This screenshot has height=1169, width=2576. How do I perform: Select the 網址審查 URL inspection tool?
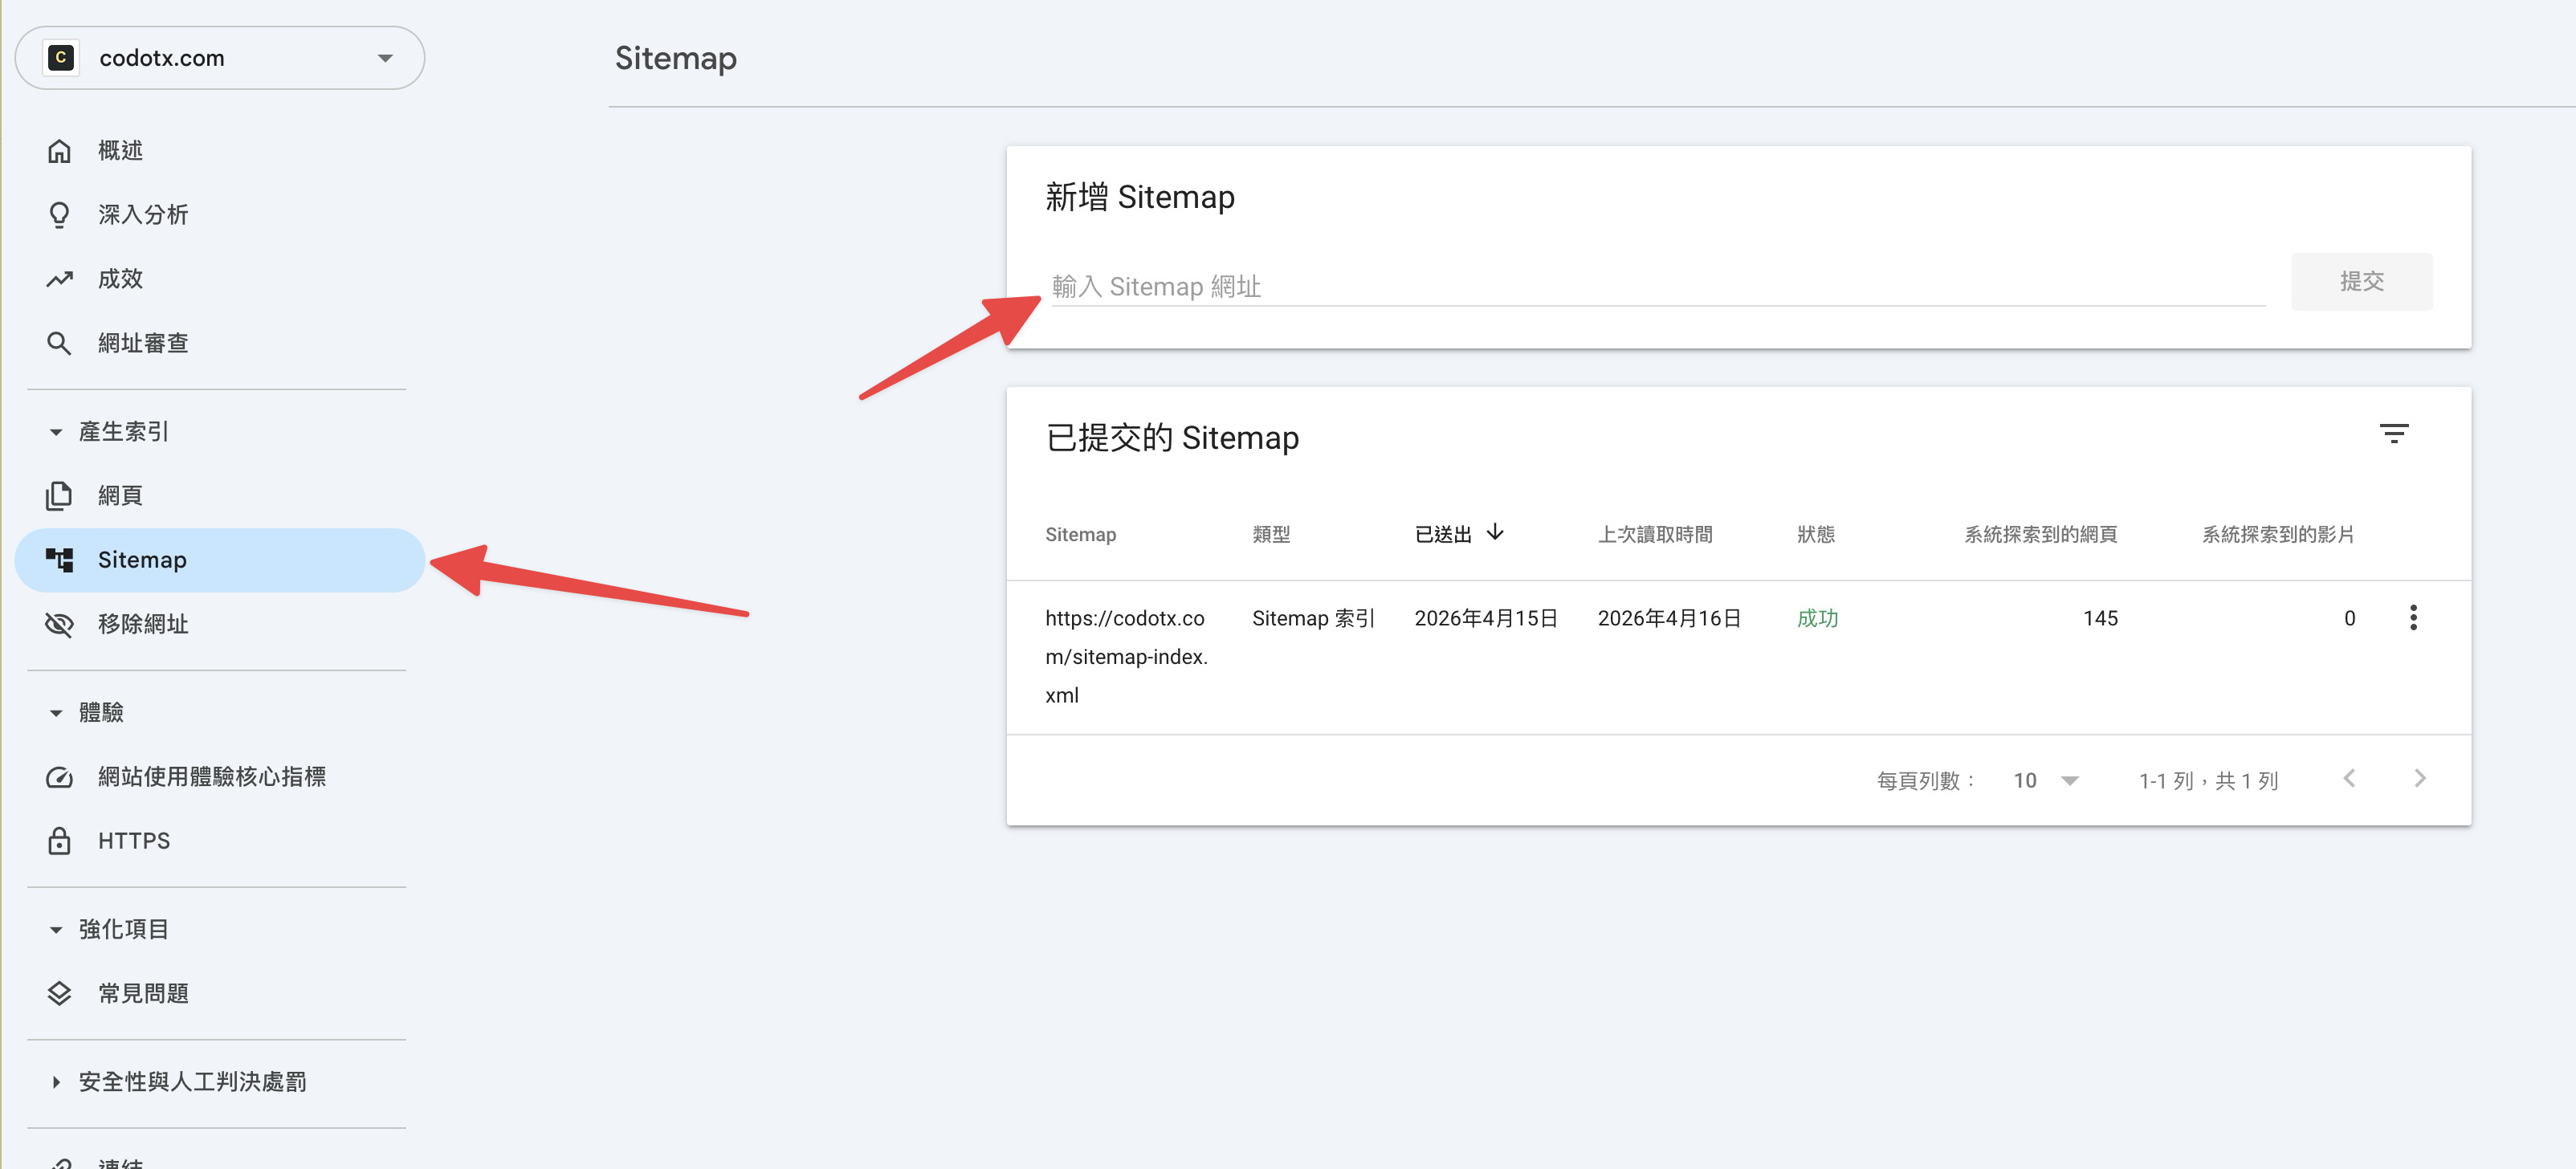[144, 343]
